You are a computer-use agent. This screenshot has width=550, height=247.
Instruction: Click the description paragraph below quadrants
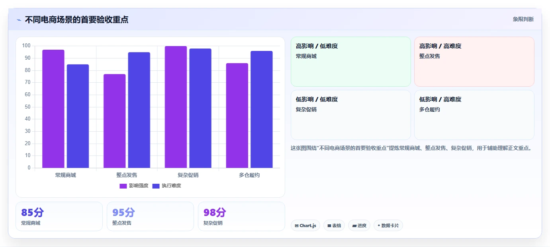pos(411,148)
